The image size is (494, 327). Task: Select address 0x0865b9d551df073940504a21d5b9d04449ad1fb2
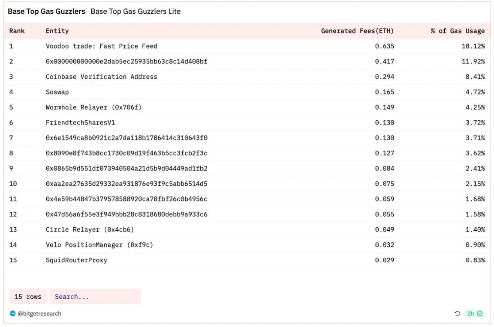127,169
